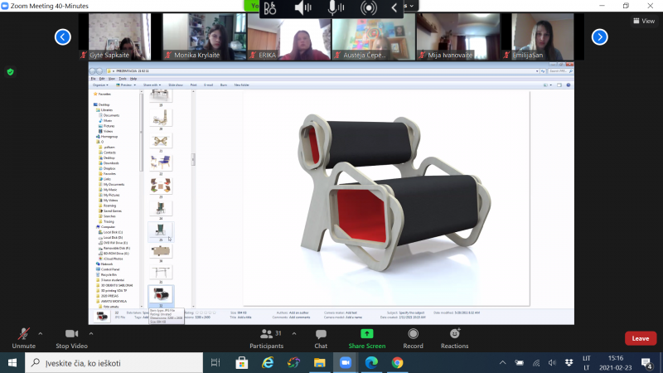Start recording with the Record button
The image size is (663, 373).
(413, 339)
